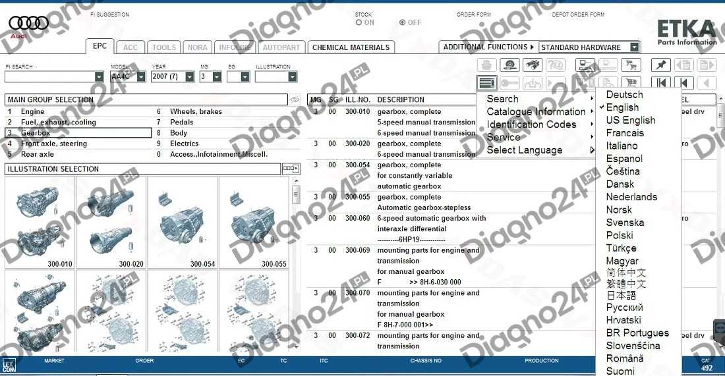Open illustration thumbnail 300-055
This screenshot has width=725, height=376.
[253, 222]
